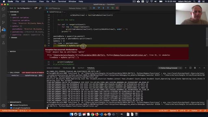
Task: Open the Terminal menu in menu bar
Action: [62, 1]
